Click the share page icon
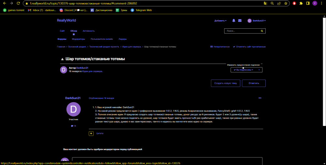This screenshot has height=165, width=326. [x=279, y=3]
